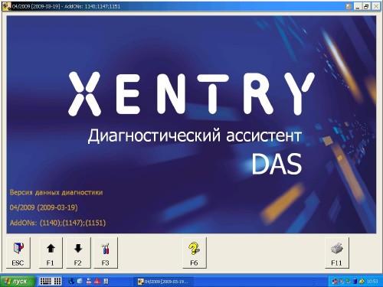This screenshot has height=287, width=383.
Task: Minimize the DAS window
Action: click(358, 6)
